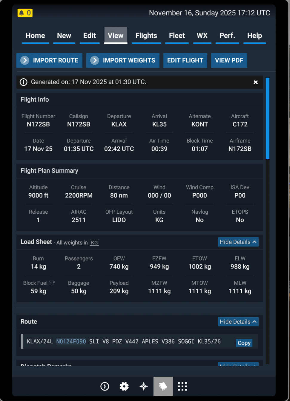Screen dimensions: 290x401
Task: Click the ISA Dev P00 value
Action: [x=240, y=195]
